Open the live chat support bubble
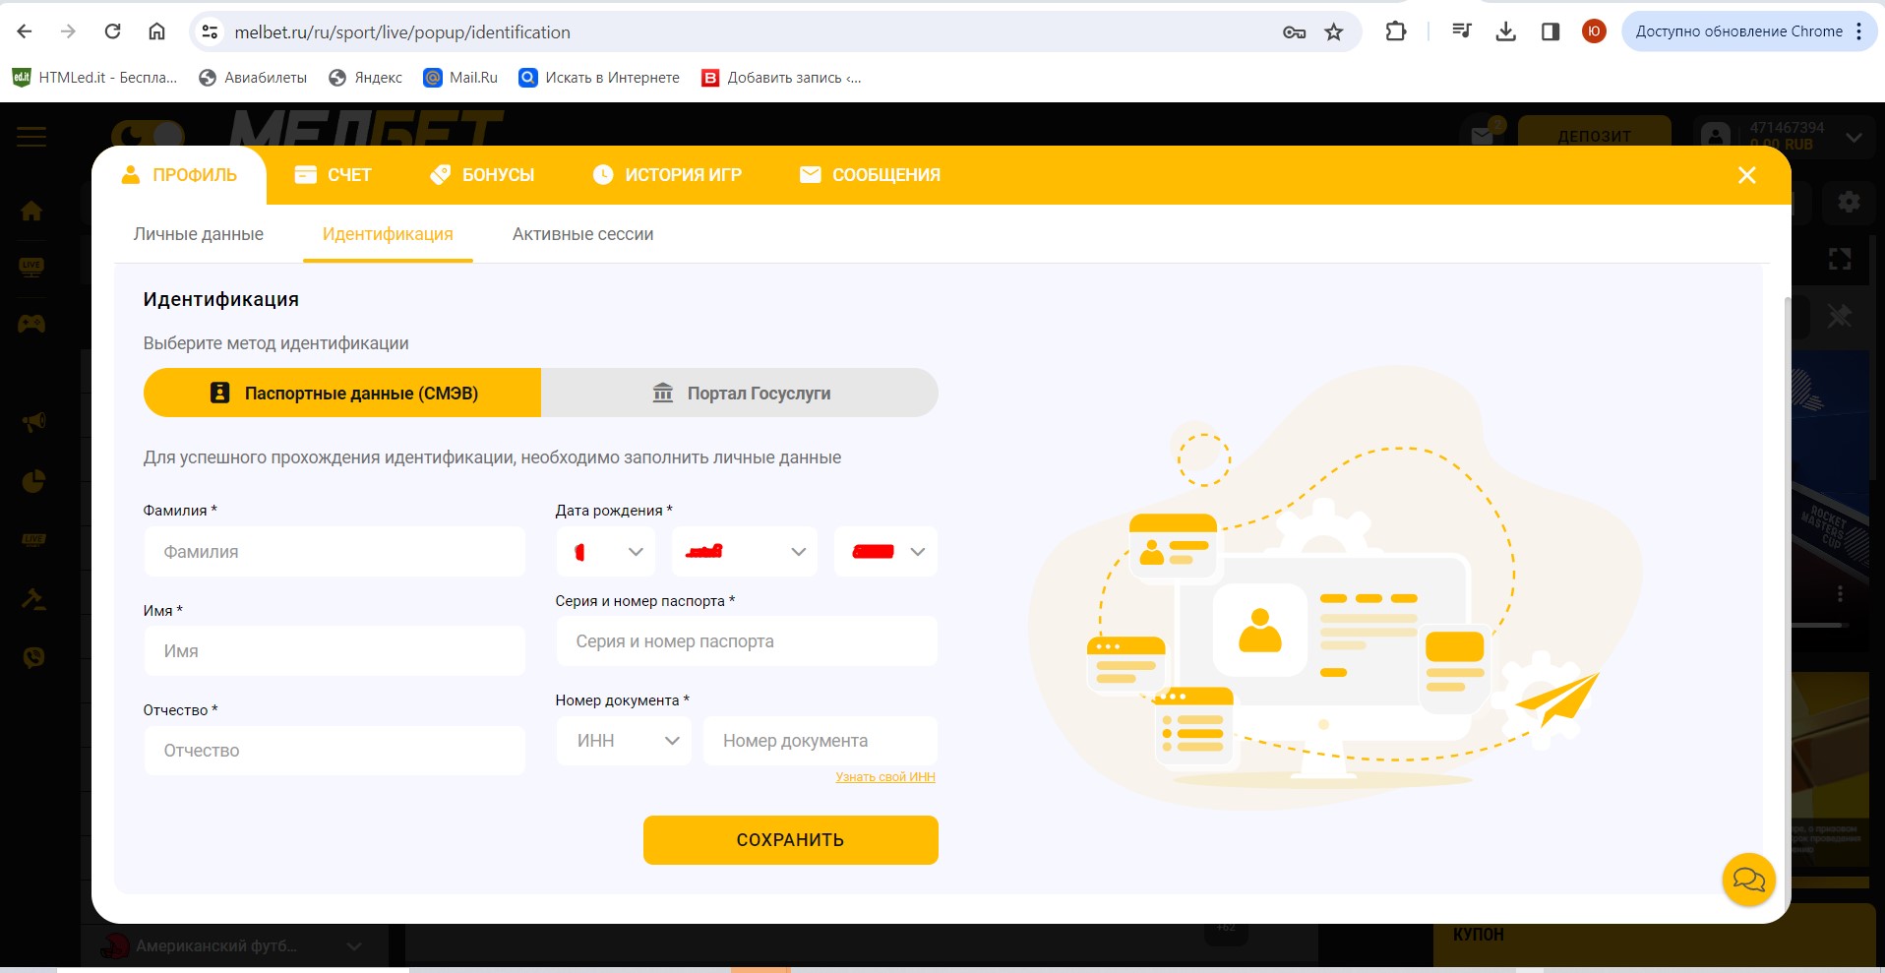Viewport: 1885px width, 973px height. [1748, 879]
